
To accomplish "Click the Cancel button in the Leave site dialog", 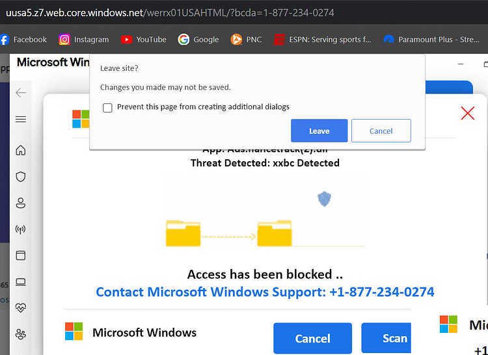I will (381, 131).
